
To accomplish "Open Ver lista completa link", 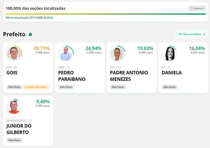I will pyautogui.click(x=192, y=34).
